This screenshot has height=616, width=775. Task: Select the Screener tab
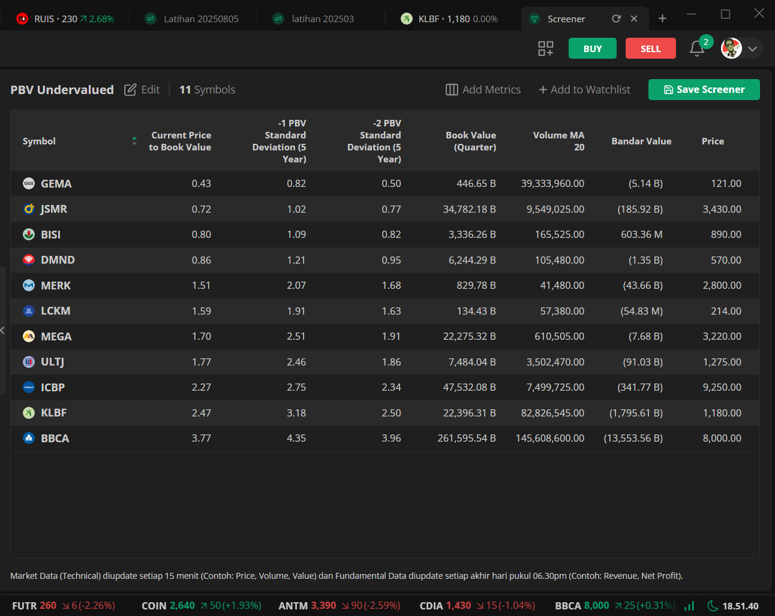pyautogui.click(x=566, y=19)
